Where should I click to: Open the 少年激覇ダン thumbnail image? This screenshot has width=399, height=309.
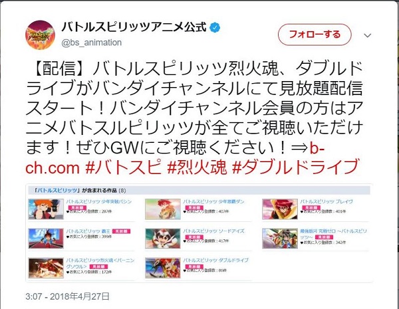[163, 209]
